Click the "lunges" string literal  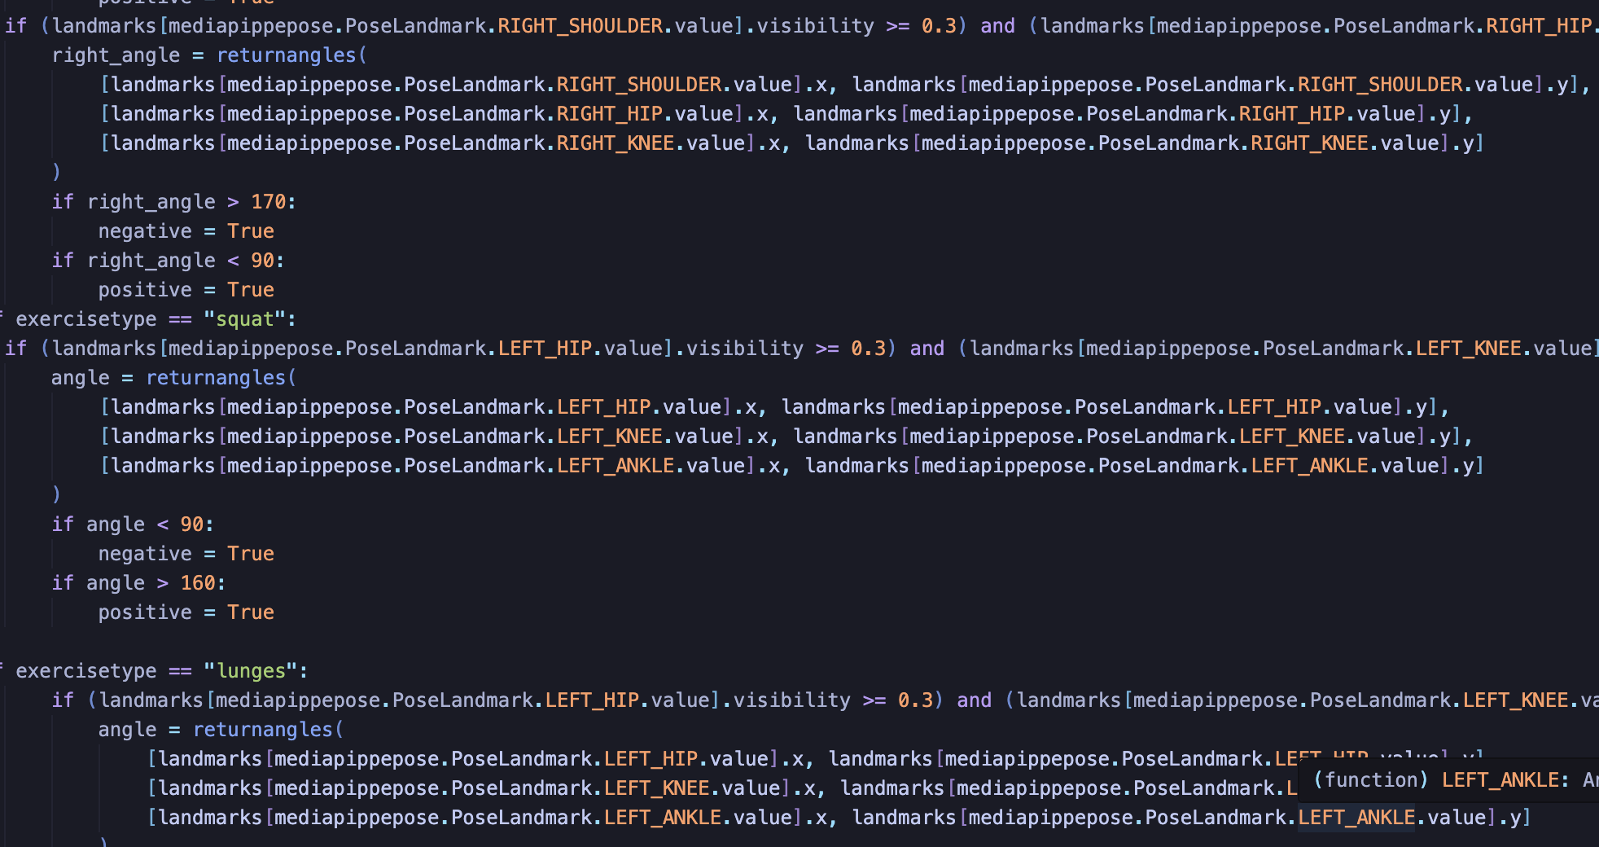click(251, 671)
